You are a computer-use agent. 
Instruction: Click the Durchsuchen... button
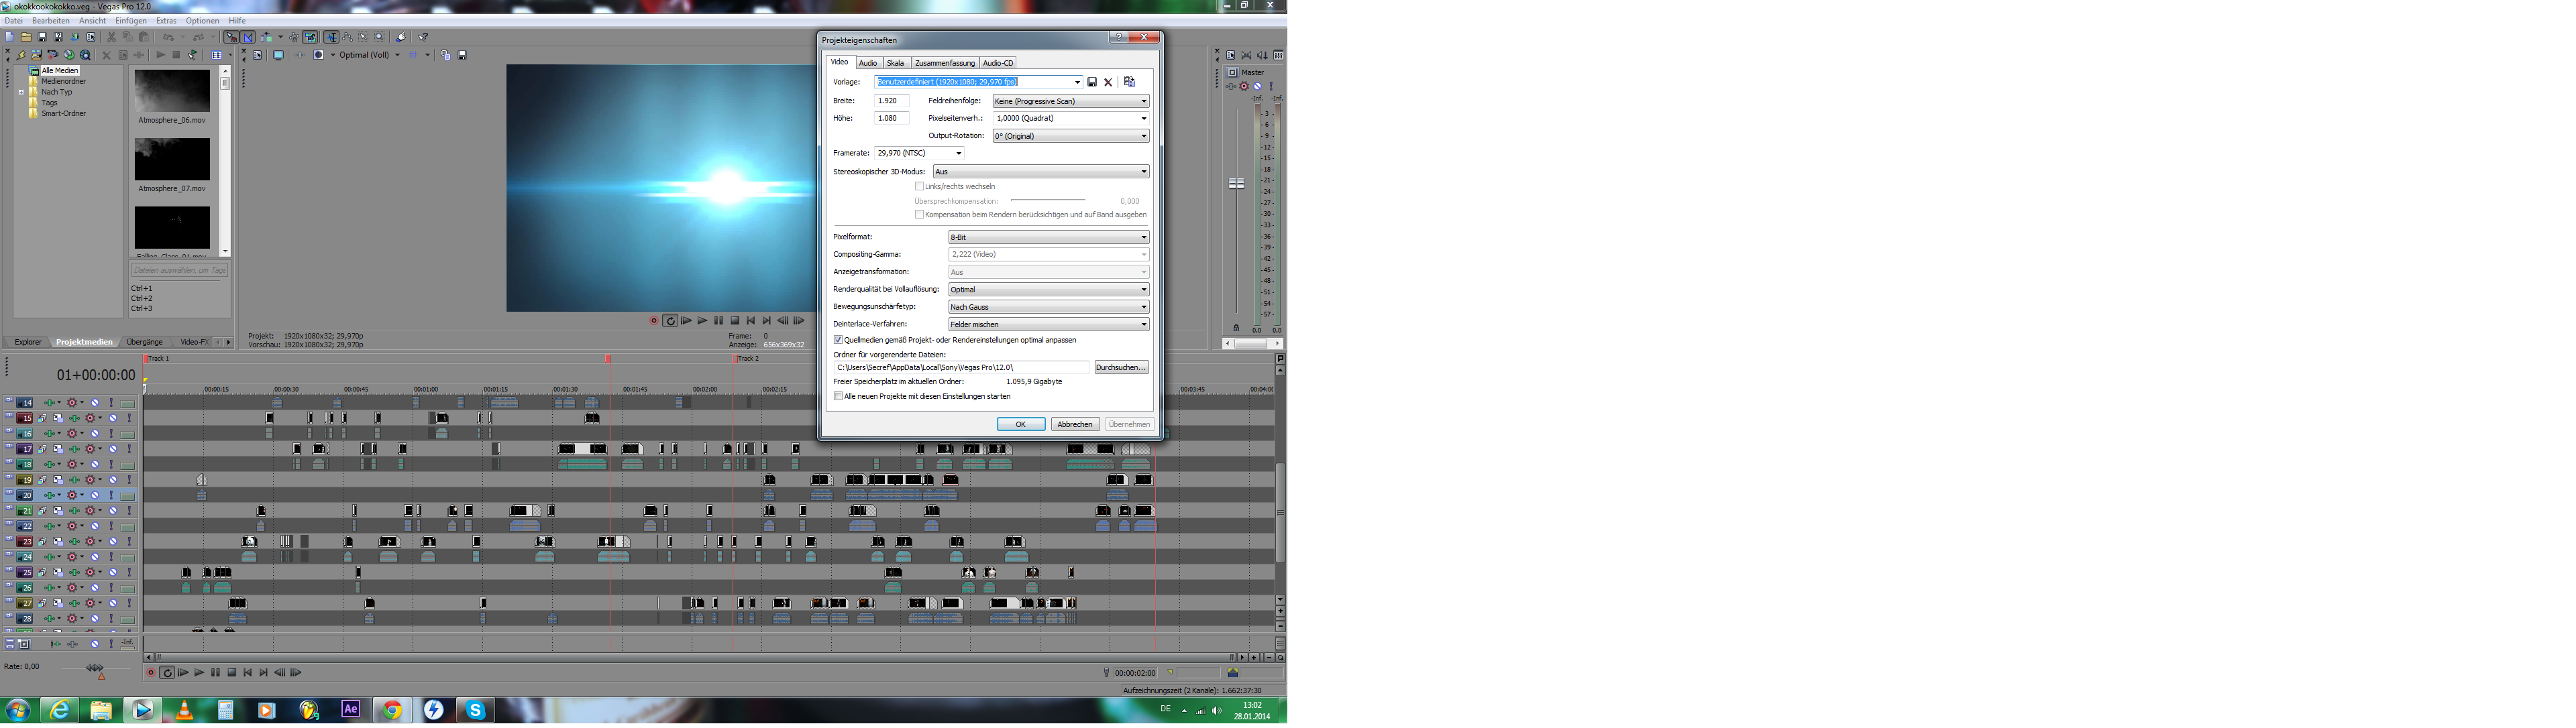pos(1120,367)
